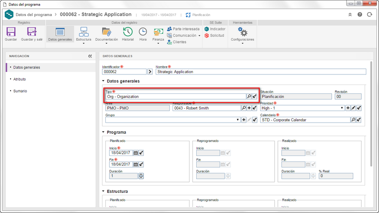The width and height of the screenshot is (379, 213).
Task: Open Clientes
Action: pyautogui.click(x=177, y=42)
